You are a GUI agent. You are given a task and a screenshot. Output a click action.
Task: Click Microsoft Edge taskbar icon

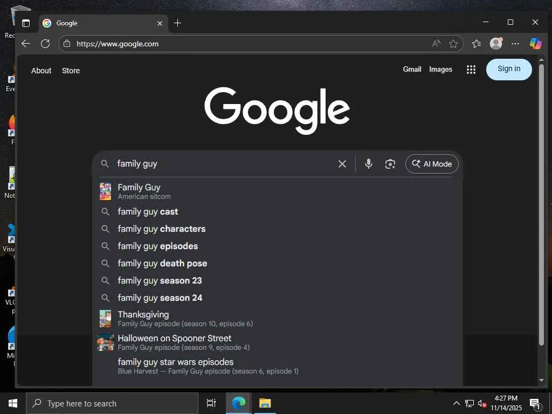[x=238, y=403]
